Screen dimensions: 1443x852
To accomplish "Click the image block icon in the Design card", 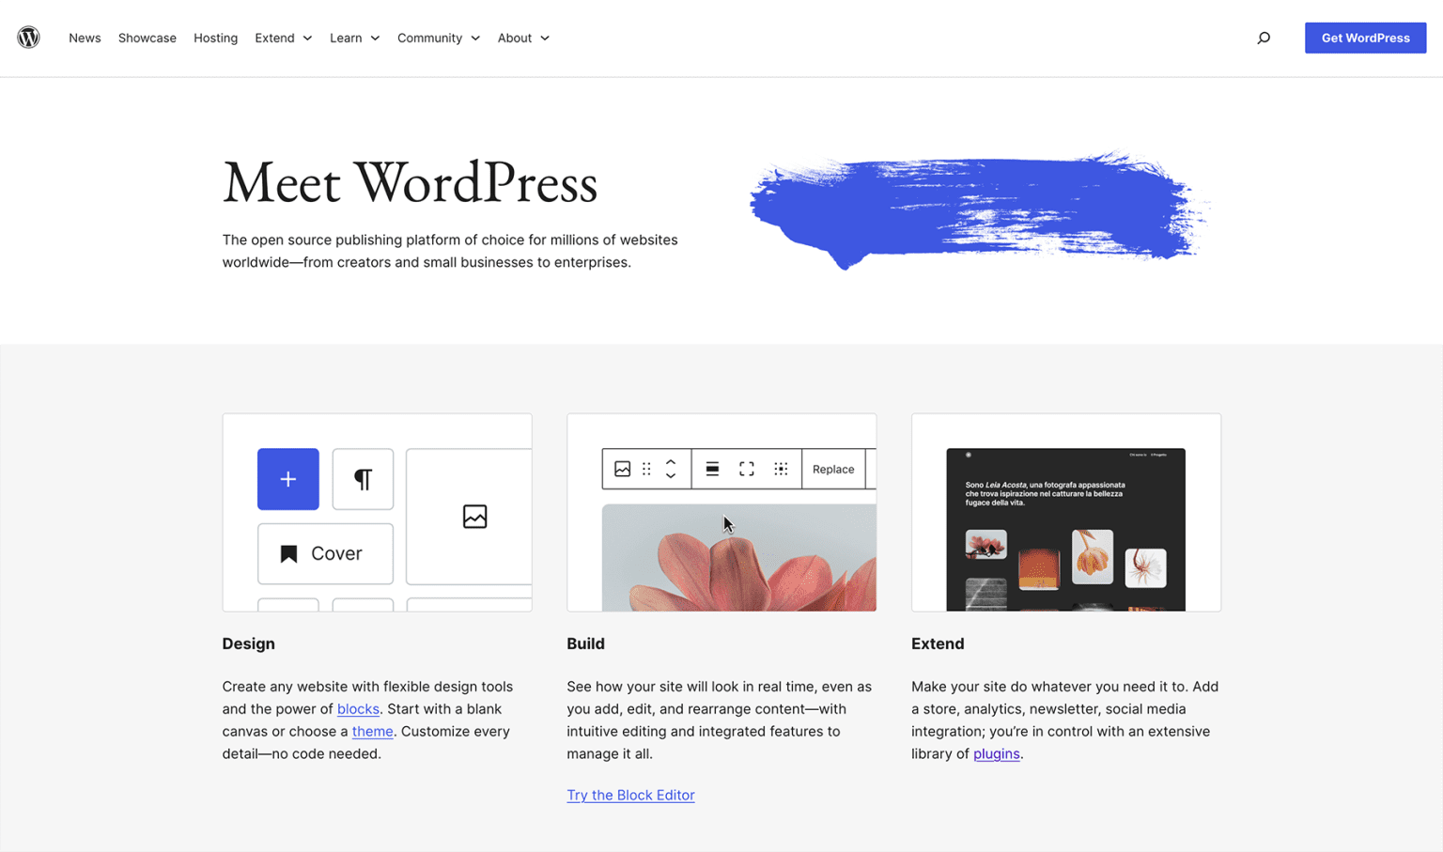I will pyautogui.click(x=474, y=517).
